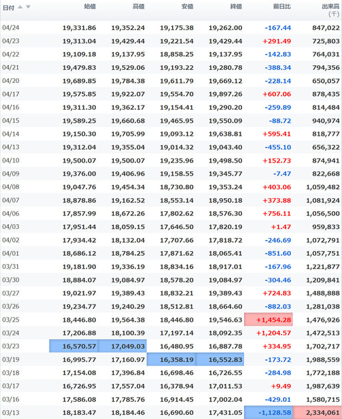Click the 終値 column header
The height and width of the screenshot is (419, 342).
(x=236, y=6)
